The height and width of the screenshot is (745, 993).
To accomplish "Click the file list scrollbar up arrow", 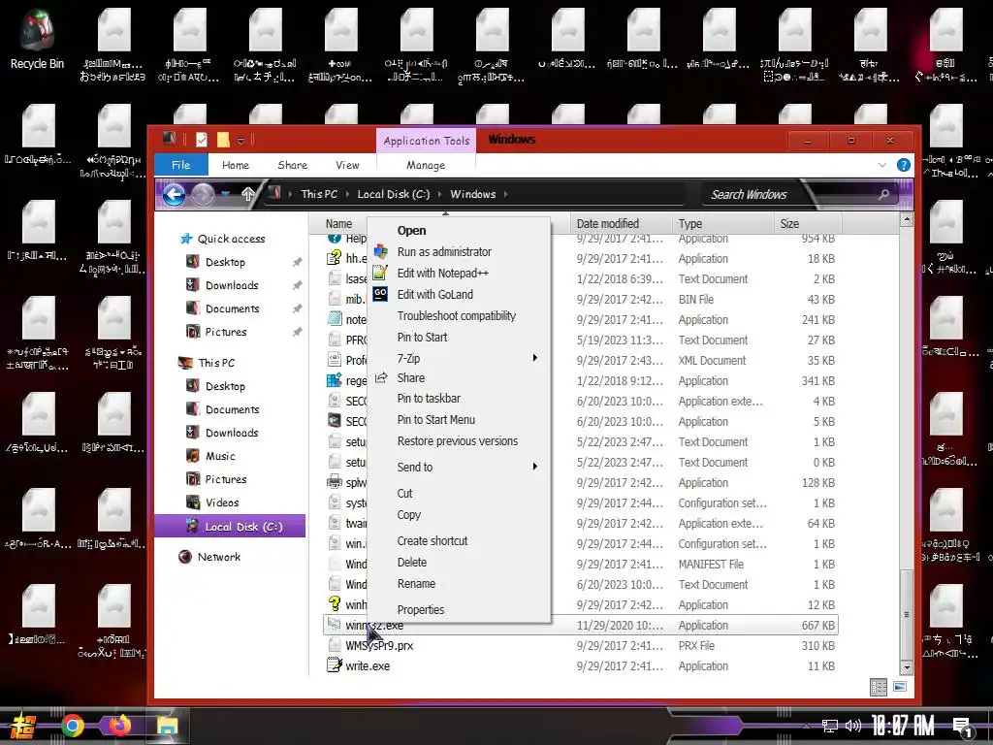I will 907,219.
